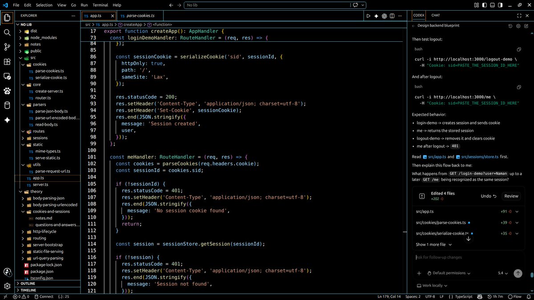
Task: Start a new Codex chat
Action: click(526, 26)
